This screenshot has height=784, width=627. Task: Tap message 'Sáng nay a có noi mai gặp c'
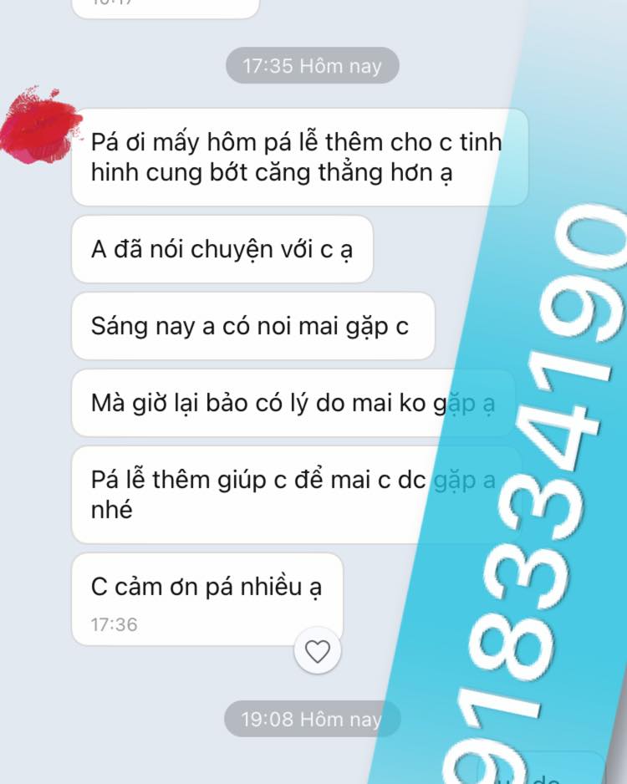[x=253, y=326]
